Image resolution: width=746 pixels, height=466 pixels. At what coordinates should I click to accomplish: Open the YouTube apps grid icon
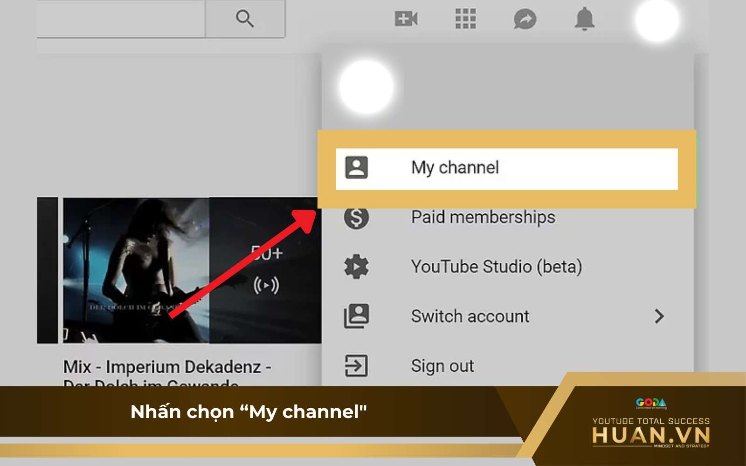465,19
